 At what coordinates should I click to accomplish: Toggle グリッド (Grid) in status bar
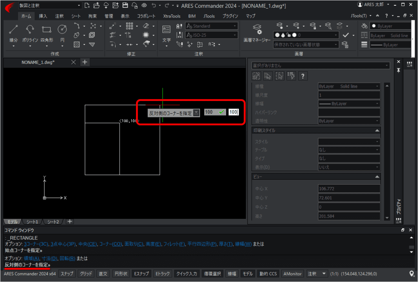pyautogui.click(x=86, y=273)
